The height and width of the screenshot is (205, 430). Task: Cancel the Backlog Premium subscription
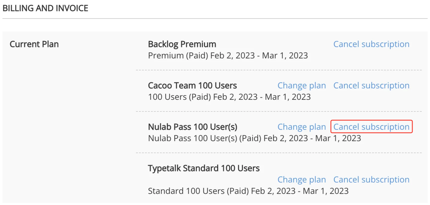371,44
